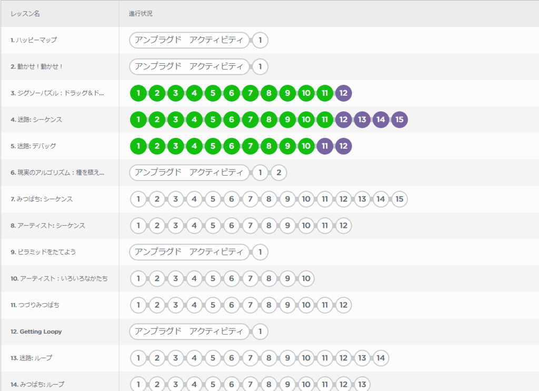
Task: Open level 14 of lesson 13 迷路: ループ
Action: 381,358
